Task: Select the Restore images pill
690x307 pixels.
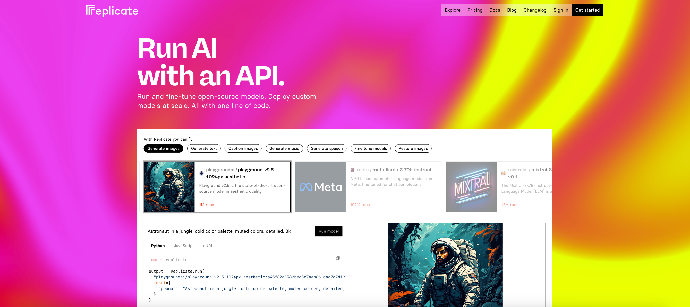Action: (x=413, y=148)
